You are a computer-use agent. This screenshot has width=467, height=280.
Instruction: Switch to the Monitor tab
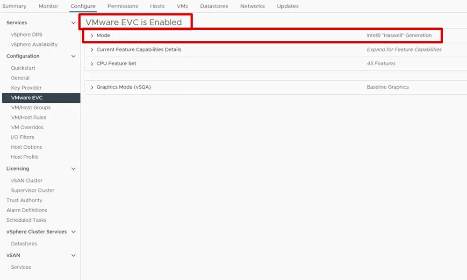tap(48, 6)
